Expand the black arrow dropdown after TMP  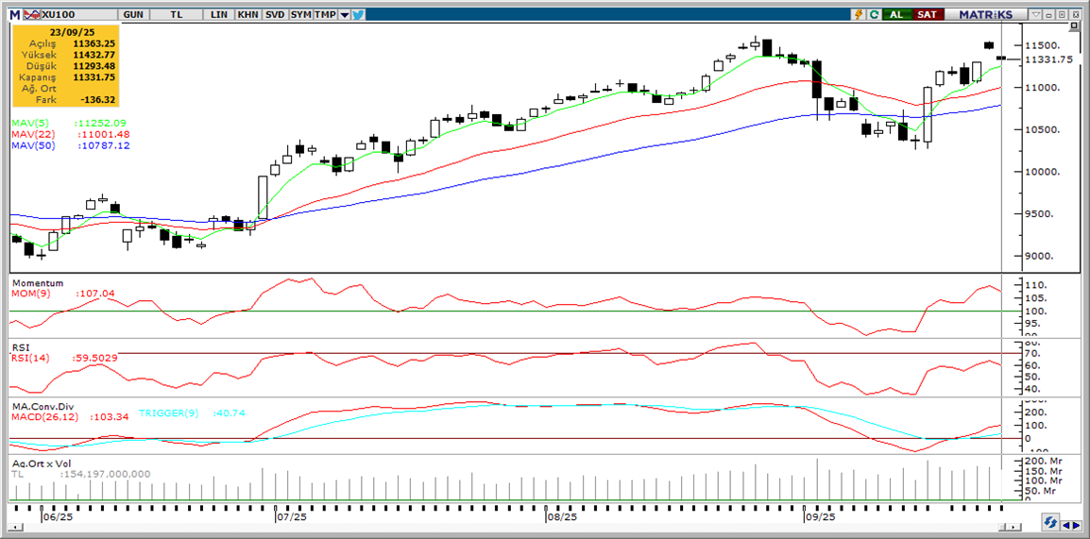(344, 14)
